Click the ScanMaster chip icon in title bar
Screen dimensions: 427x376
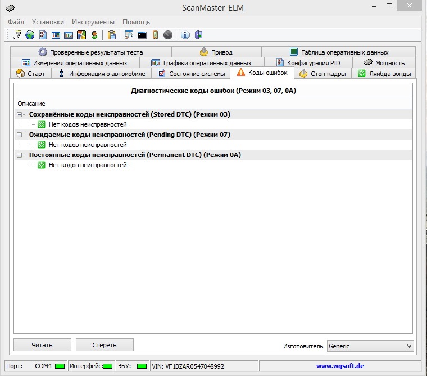[10, 8]
